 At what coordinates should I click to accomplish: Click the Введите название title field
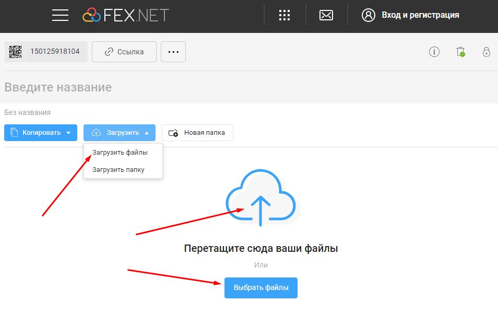pyautogui.click(x=58, y=87)
